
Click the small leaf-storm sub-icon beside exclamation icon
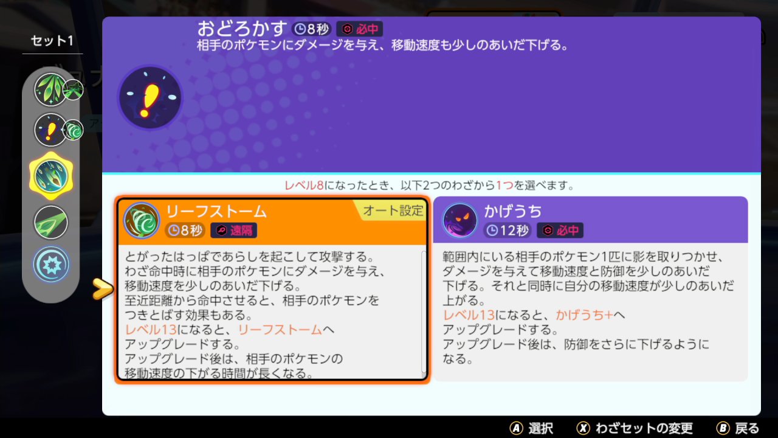pyautogui.click(x=73, y=130)
